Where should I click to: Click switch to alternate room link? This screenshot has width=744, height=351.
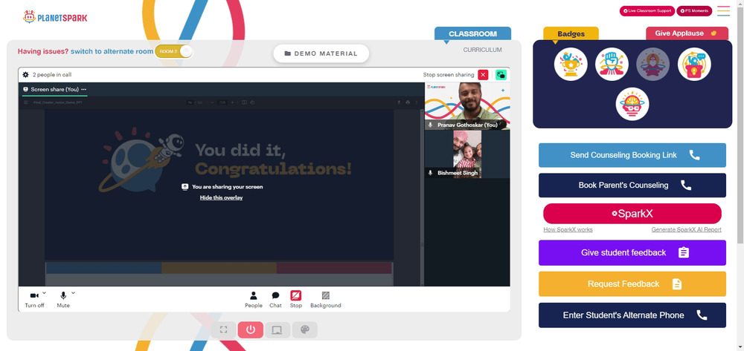click(x=112, y=51)
